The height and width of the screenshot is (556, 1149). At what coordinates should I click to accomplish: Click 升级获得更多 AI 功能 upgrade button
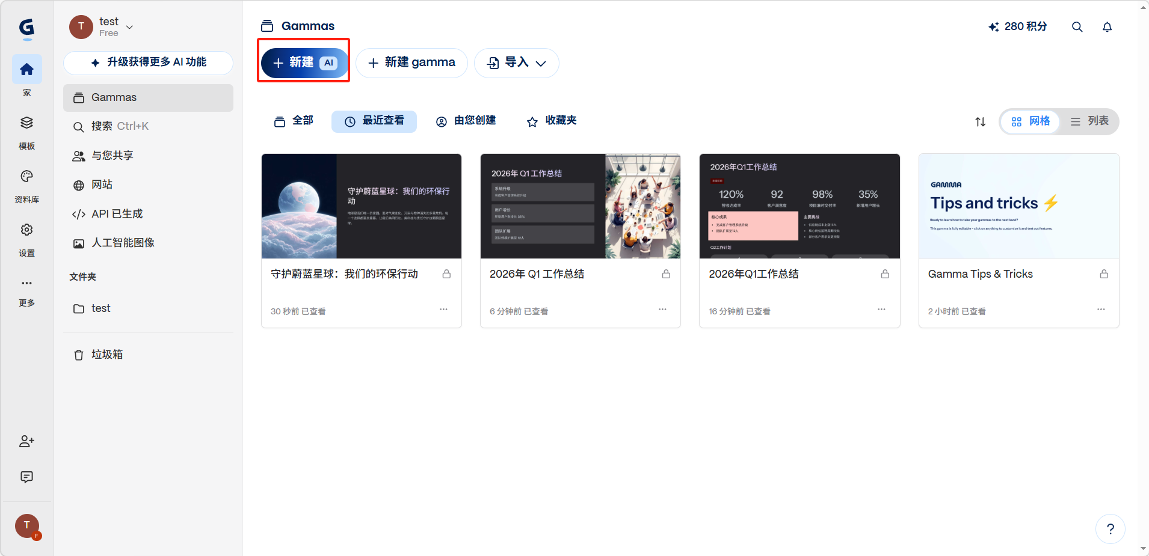148,63
